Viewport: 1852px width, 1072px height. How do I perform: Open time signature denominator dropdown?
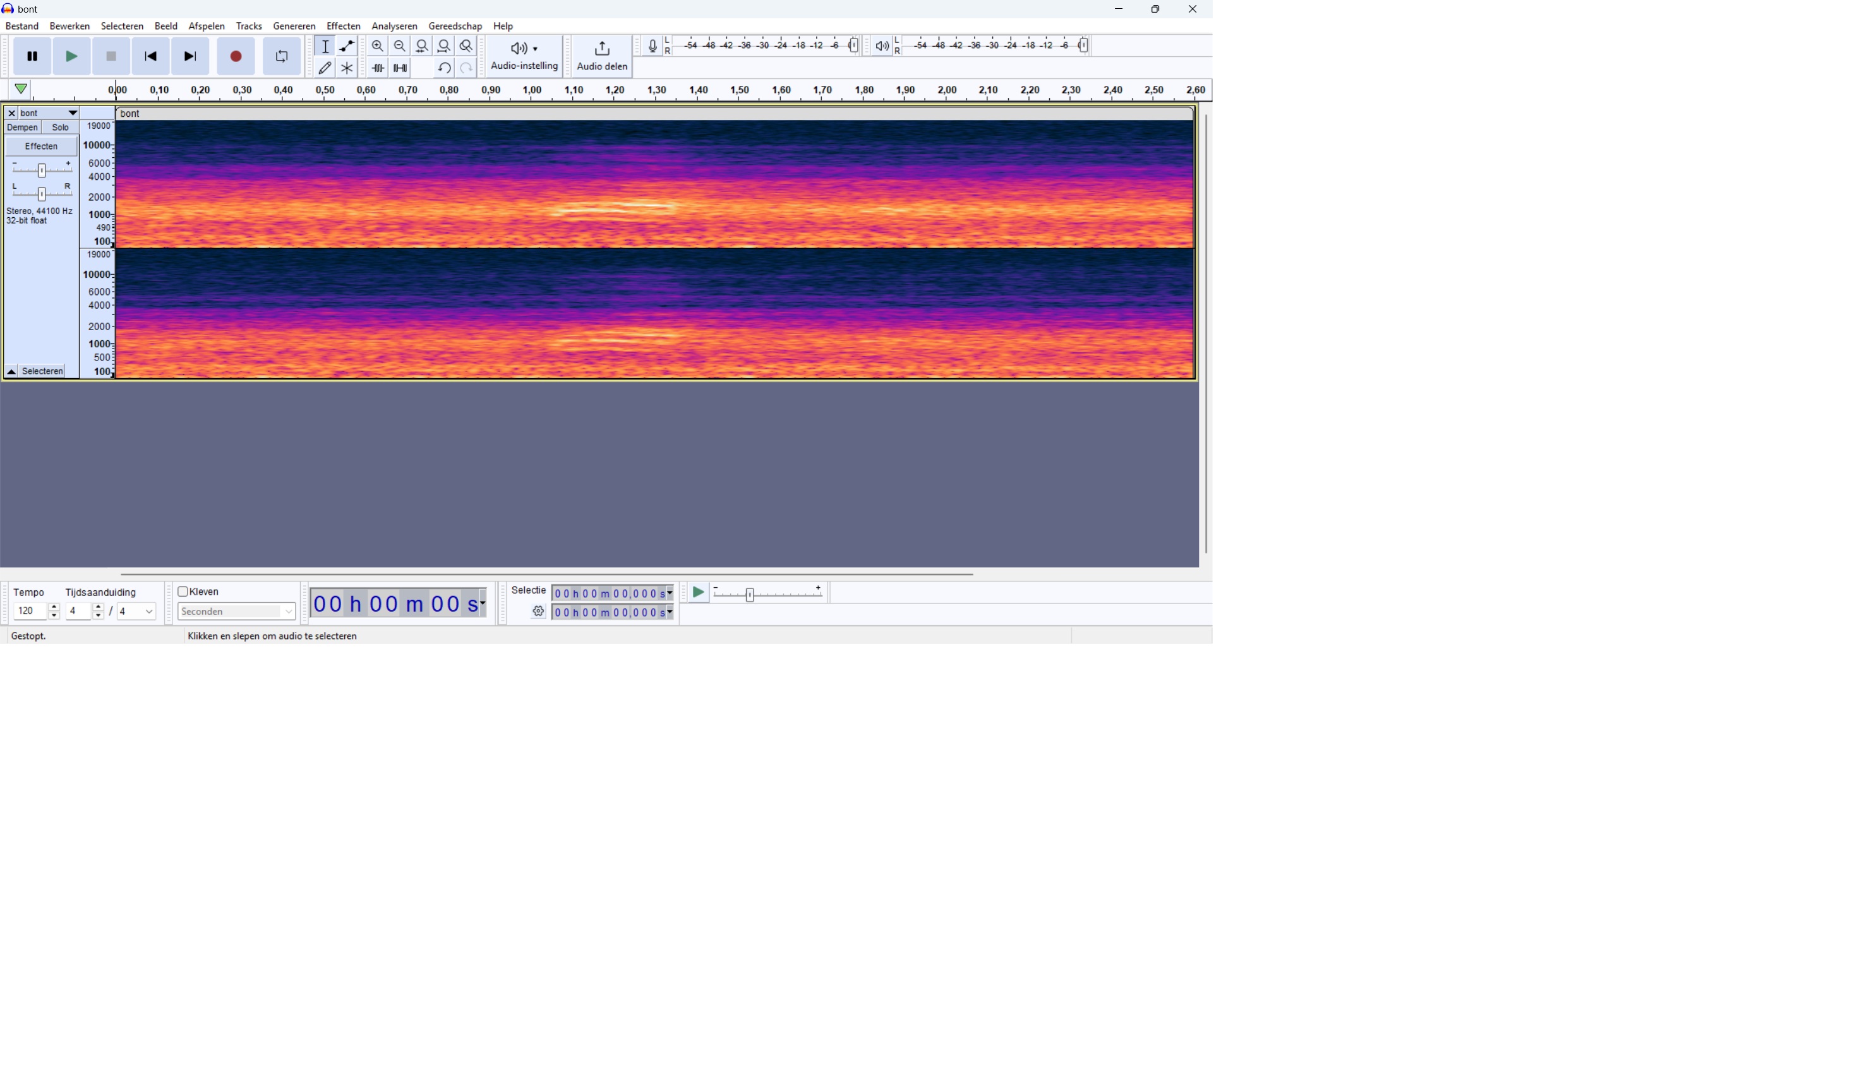click(136, 611)
